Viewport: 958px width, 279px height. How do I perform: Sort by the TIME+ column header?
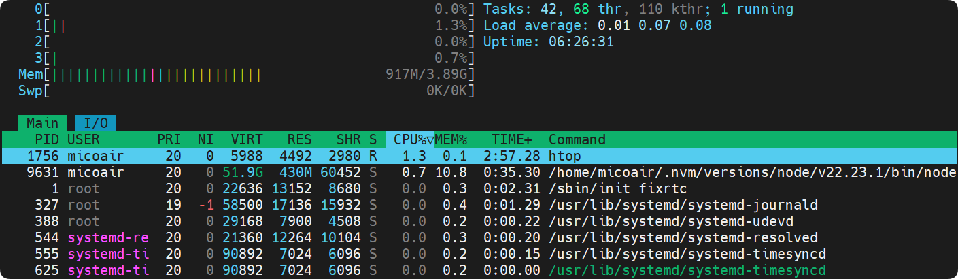(x=513, y=139)
